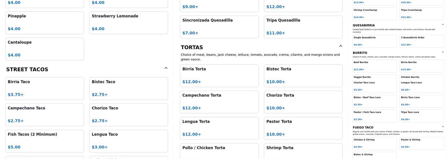The height and width of the screenshot is (159, 447).
Task: Select the Tripa Taco Loco item
Action: click(421, 116)
